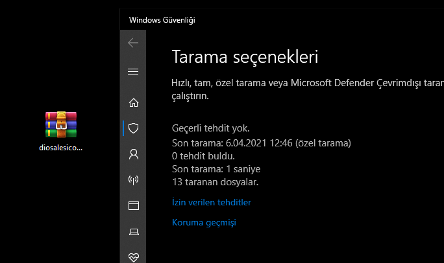Select the Virus protection shield icon
Image resolution: width=444 pixels, height=263 pixels.
click(133, 128)
